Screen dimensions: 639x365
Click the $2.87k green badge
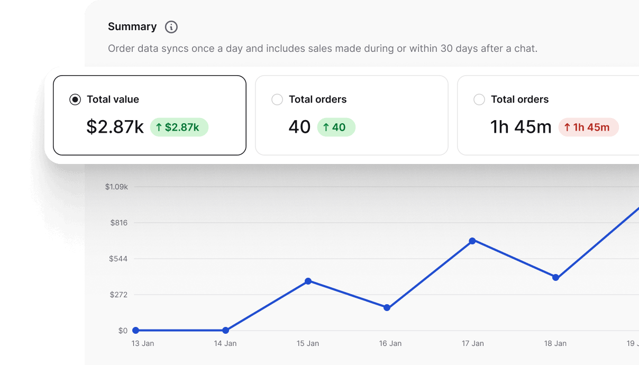[x=179, y=127]
